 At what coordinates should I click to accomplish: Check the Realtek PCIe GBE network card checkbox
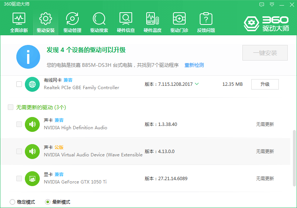(x=19, y=84)
